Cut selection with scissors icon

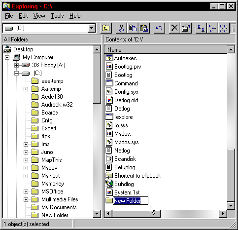[121, 28]
